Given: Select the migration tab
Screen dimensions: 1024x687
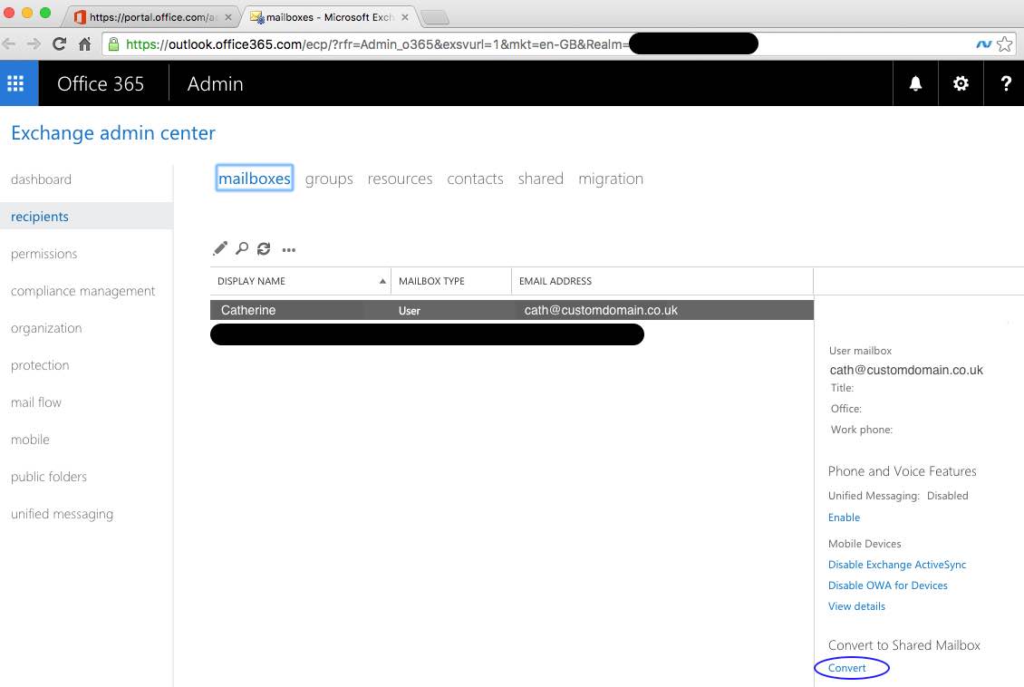Looking at the screenshot, I should coord(611,179).
